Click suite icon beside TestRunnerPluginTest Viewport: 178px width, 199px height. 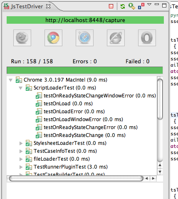[x=29, y=167]
